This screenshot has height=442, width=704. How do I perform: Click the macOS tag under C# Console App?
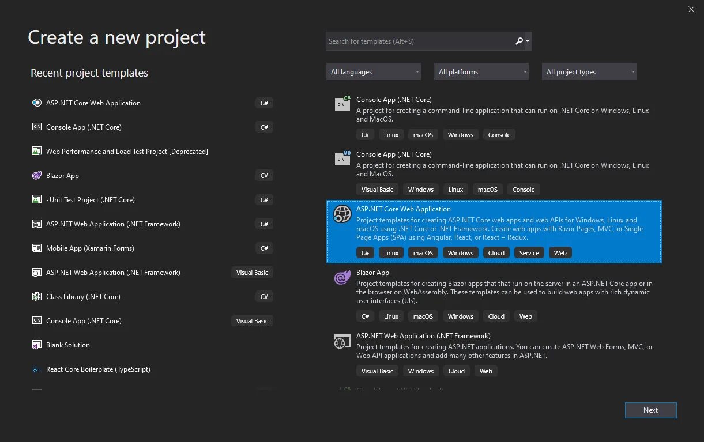(423, 135)
